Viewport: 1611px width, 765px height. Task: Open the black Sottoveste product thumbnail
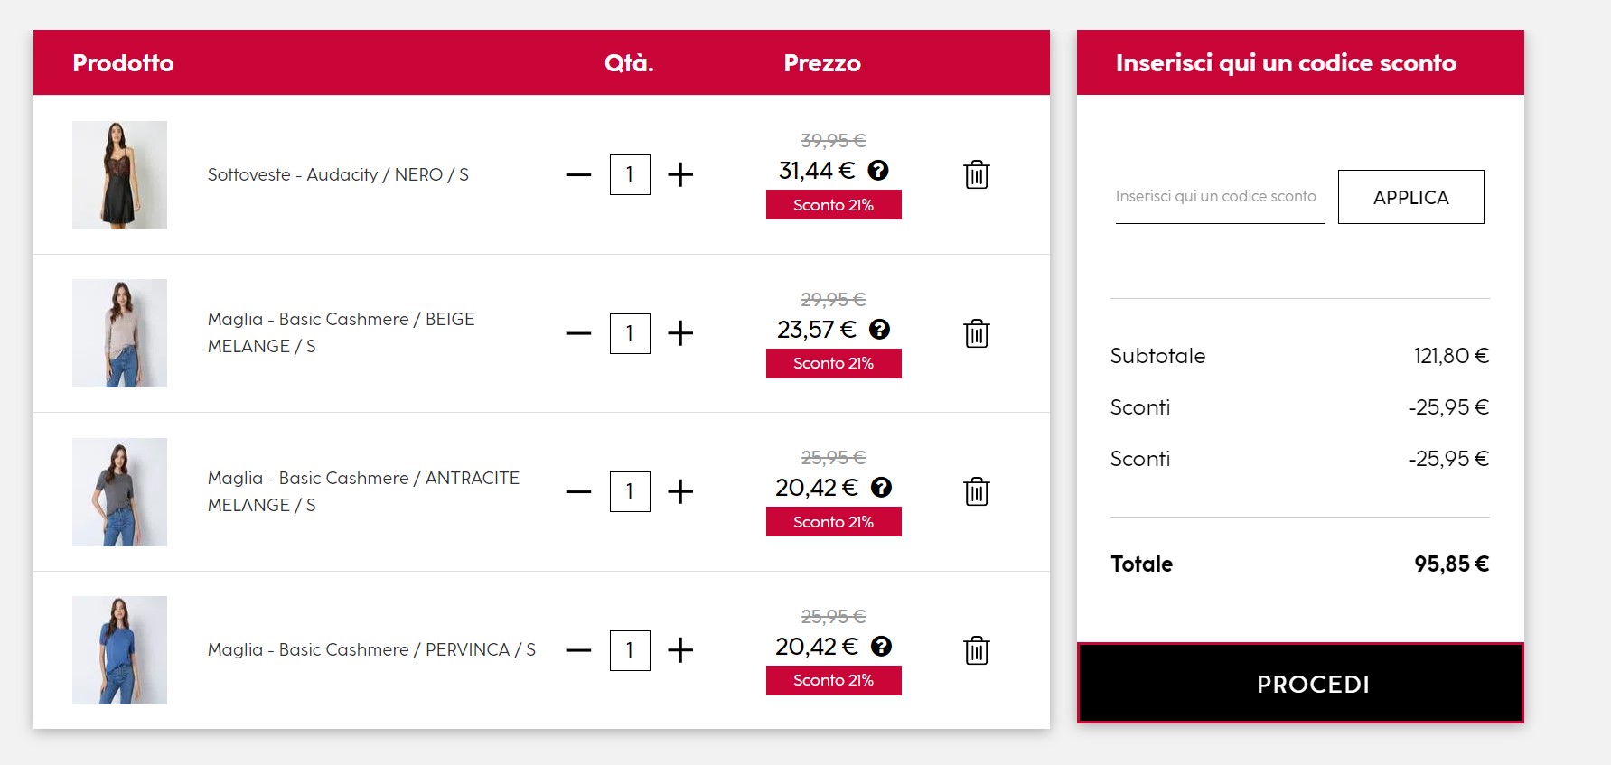tap(119, 175)
